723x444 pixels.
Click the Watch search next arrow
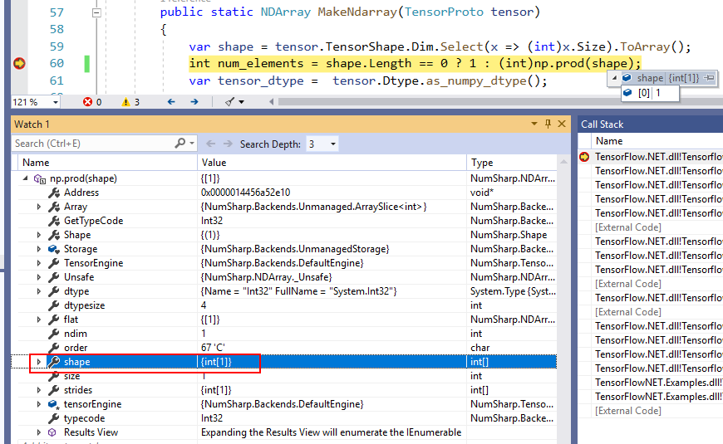pos(228,144)
